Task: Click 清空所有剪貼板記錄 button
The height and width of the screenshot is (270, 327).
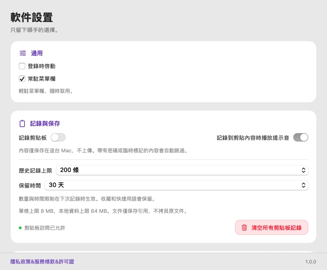Action: point(272,227)
